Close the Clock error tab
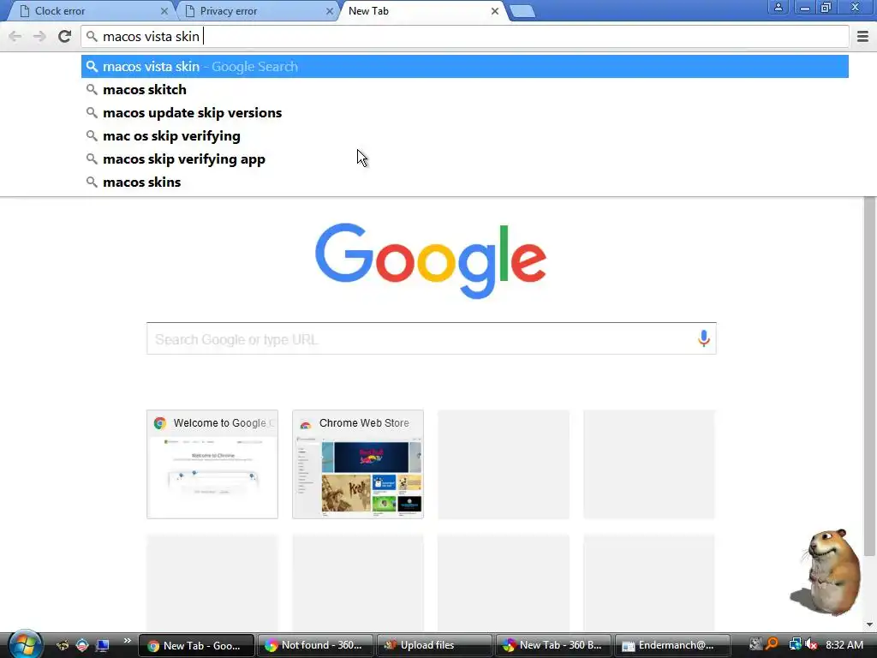 tap(164, 11)
